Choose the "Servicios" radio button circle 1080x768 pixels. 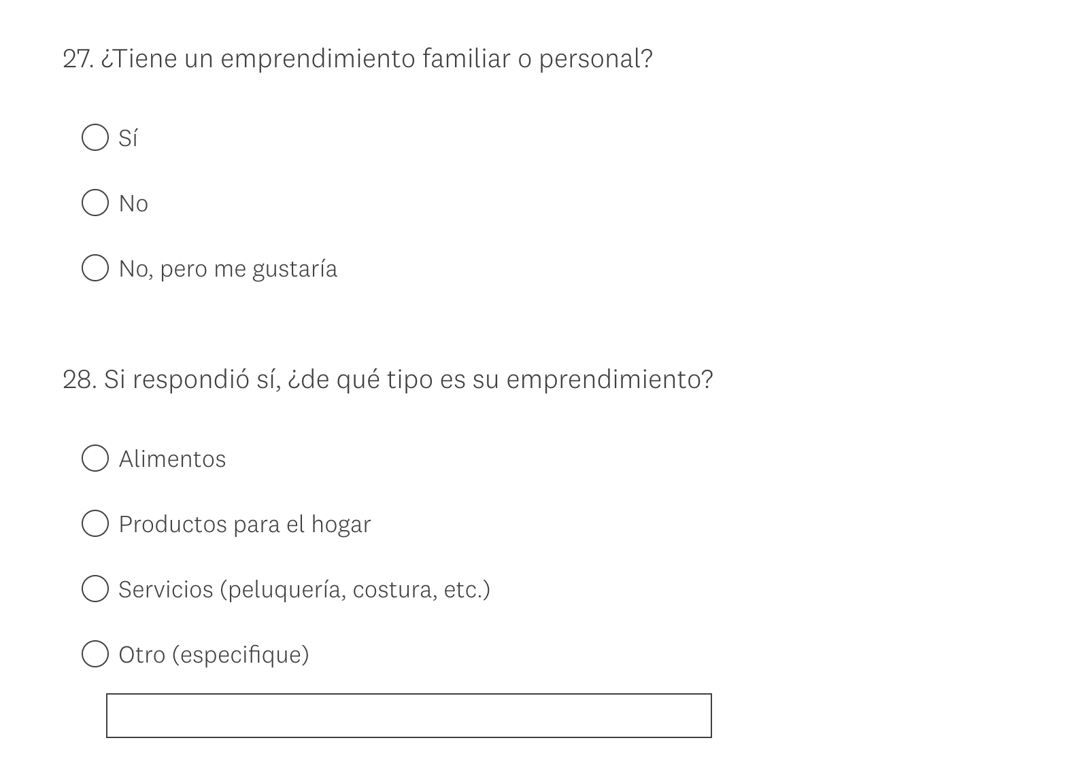95,589
